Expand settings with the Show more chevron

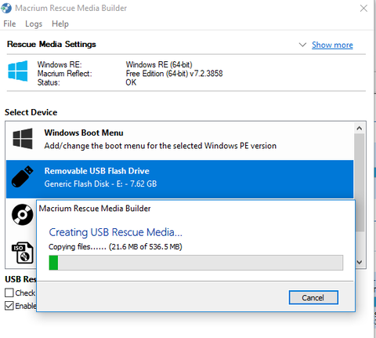click(x=302, y=45)
